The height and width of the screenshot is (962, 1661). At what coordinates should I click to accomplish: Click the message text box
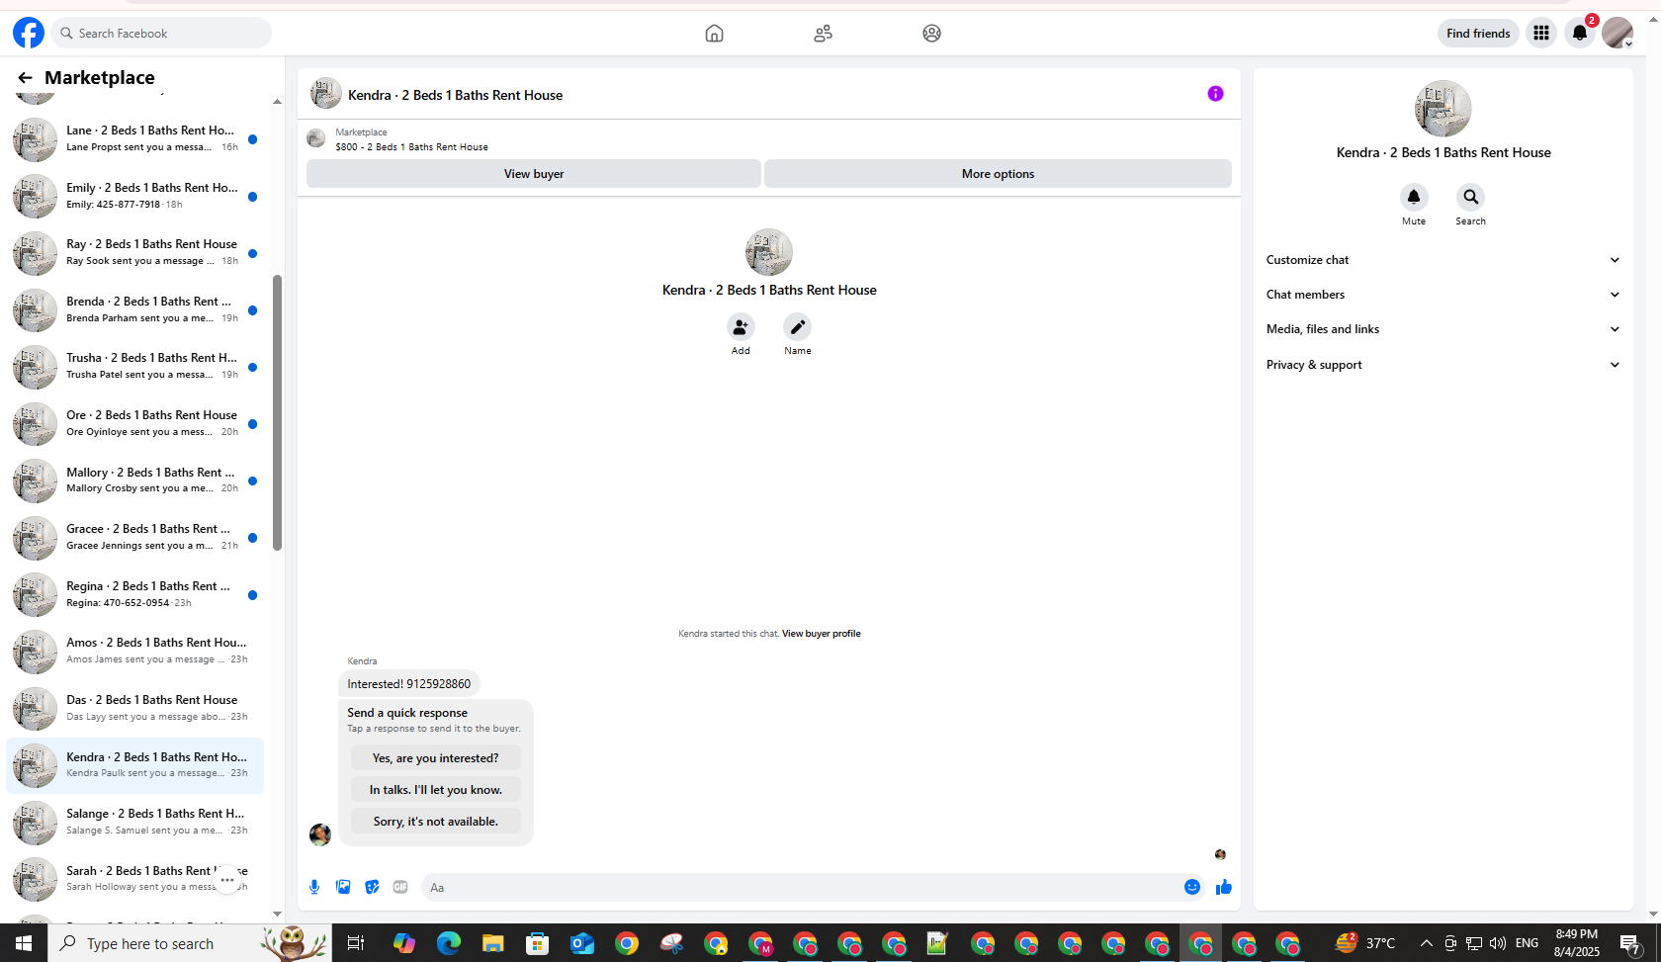pos(801,887)
